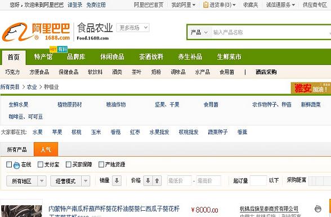This screenshot has width=331, height=217.
Task: Expand the 诚信通服务 menu
Action: click(x=280, y=5)
